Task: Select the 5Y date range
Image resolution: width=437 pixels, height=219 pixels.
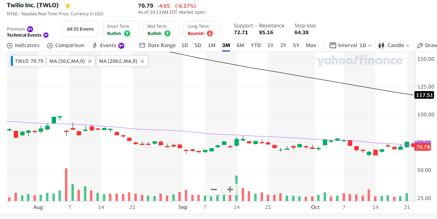Action: click(x=296, y=45)
